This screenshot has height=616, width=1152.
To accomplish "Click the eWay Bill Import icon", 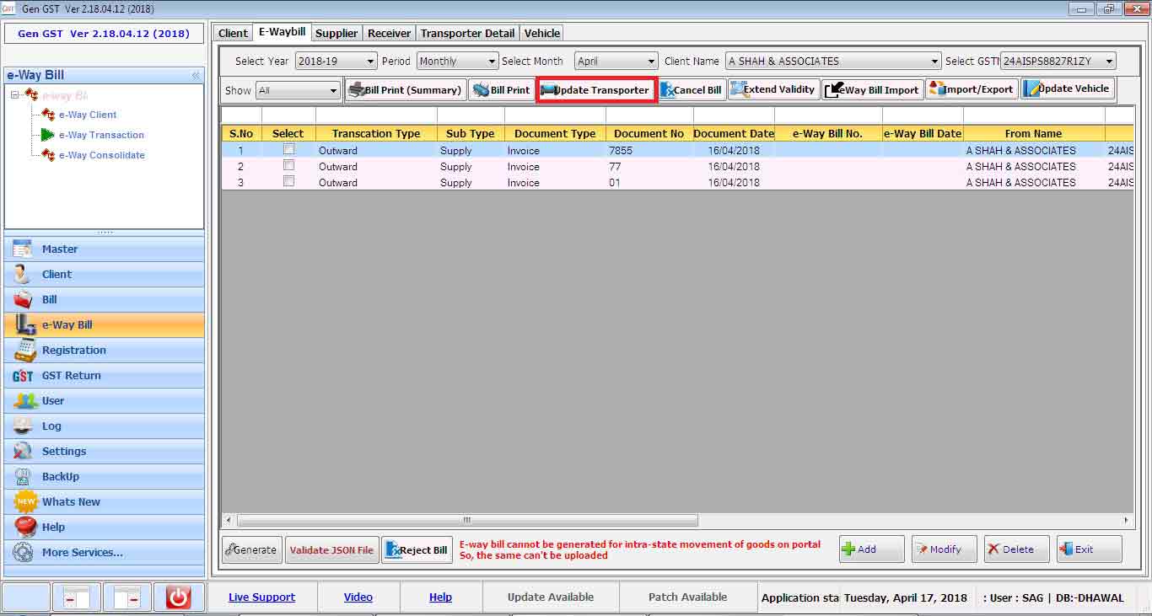I will coord(872,90).
